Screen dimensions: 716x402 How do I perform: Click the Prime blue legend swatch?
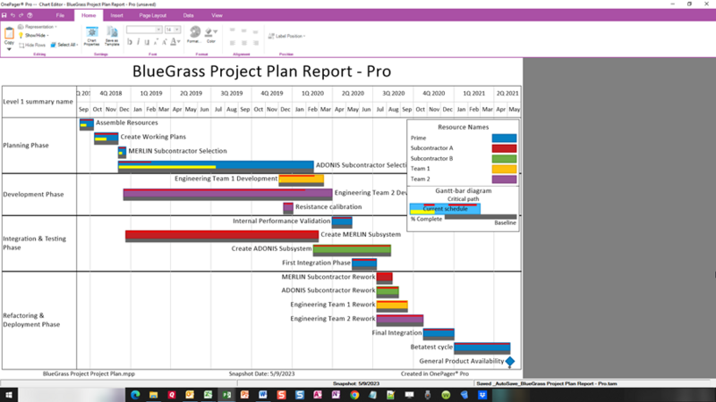(x=504, y=138)
